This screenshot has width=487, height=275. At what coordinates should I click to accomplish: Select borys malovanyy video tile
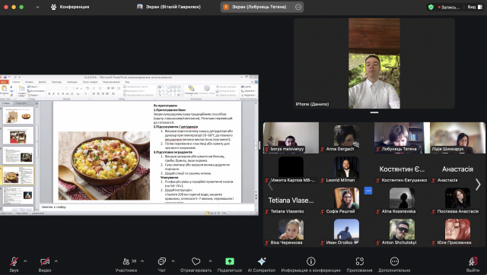291,137
